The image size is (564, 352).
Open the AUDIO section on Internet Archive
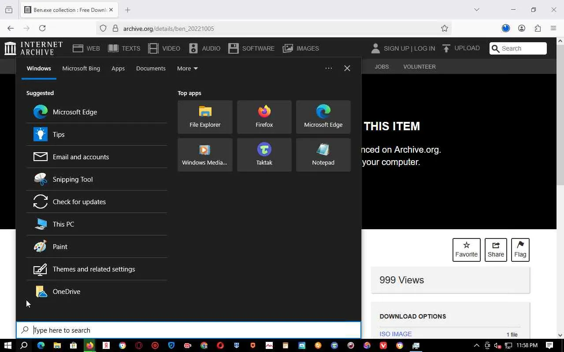(204, 48)
